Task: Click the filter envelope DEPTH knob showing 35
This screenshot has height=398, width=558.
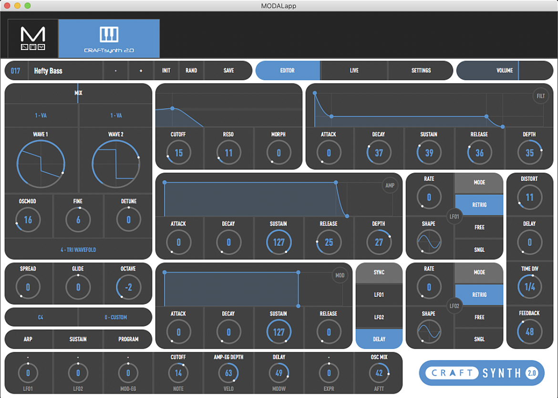Action: coord(529,153)
